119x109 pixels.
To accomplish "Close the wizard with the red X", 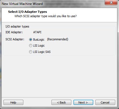I will point(111,2).
